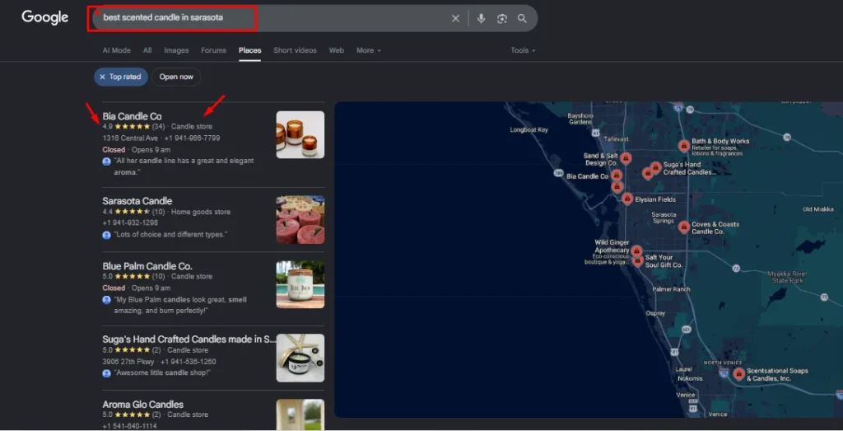Viewport: 843px width, 431px height.
Task: Click "Lots of choice and different types." review
Action: pyautogui.click(x=170, y=235)
